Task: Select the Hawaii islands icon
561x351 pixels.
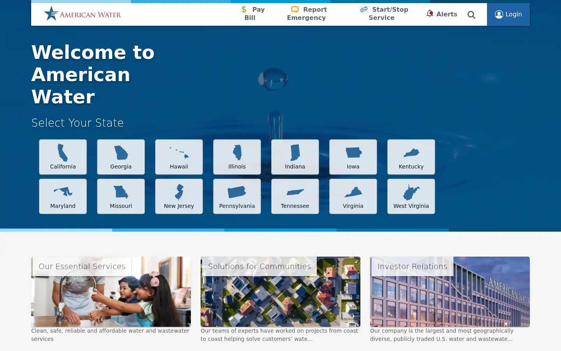Action: click(x=179, y=152)
